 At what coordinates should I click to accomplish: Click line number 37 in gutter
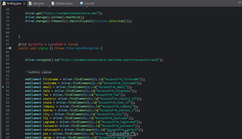[7, 21]
